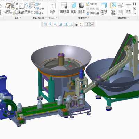The height and width of the screenshot is (139, 139).
Task: Click the Zoom Out magnifier
Action: coord(55,24)
